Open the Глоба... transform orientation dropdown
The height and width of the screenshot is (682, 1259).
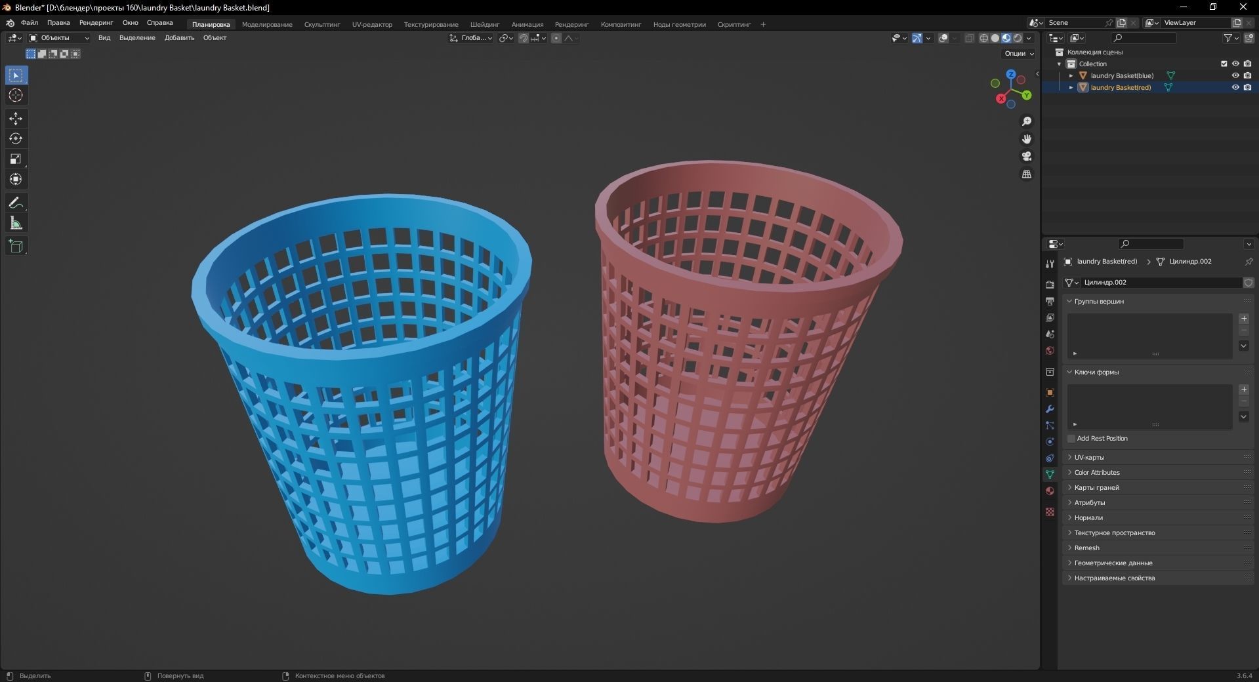click(x=471, y=38)
